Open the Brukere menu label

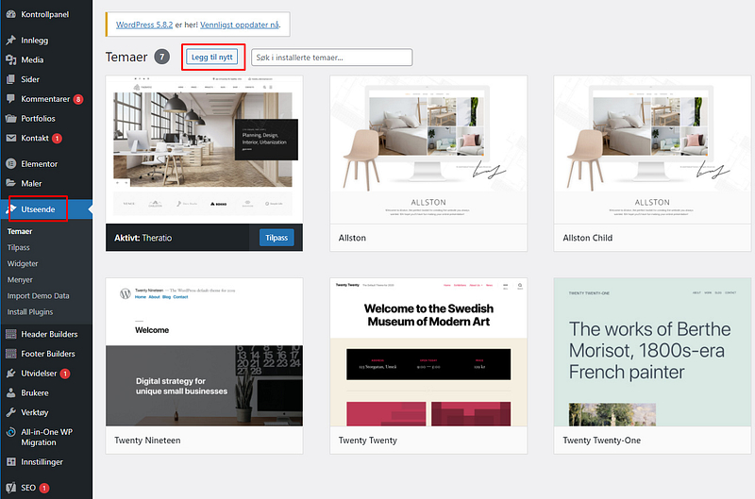35,392
